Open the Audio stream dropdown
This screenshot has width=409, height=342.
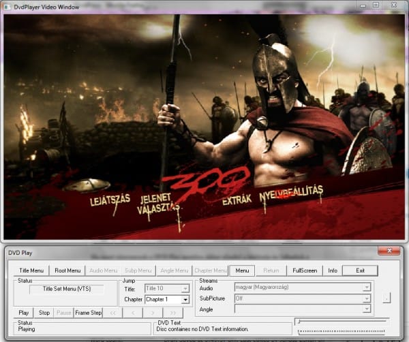click(x=367, y=288)
